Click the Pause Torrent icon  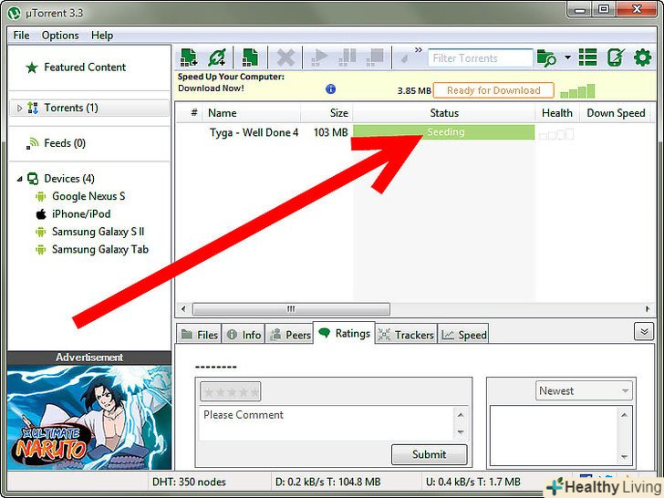pyautogui.click(x=348, y=57)
